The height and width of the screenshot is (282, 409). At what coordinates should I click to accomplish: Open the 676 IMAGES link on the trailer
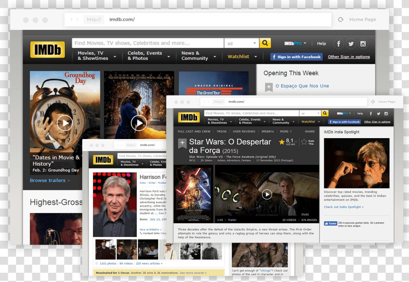(x=309, y=220)
